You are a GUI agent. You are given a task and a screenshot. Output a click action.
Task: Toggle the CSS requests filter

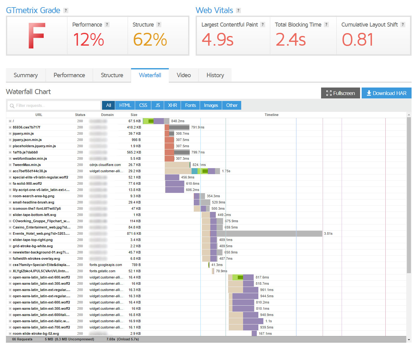(143, 105)
